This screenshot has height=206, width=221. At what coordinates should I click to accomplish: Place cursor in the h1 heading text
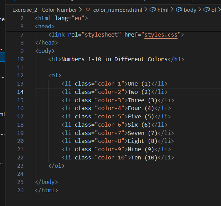114,59
